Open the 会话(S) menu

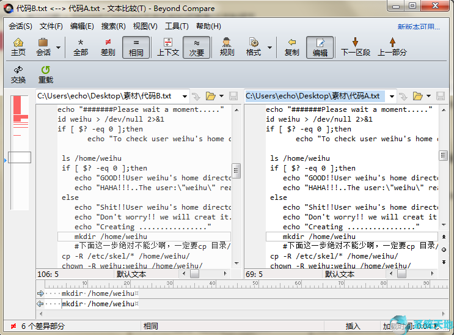pyautogui.click(x=20, y=26)
